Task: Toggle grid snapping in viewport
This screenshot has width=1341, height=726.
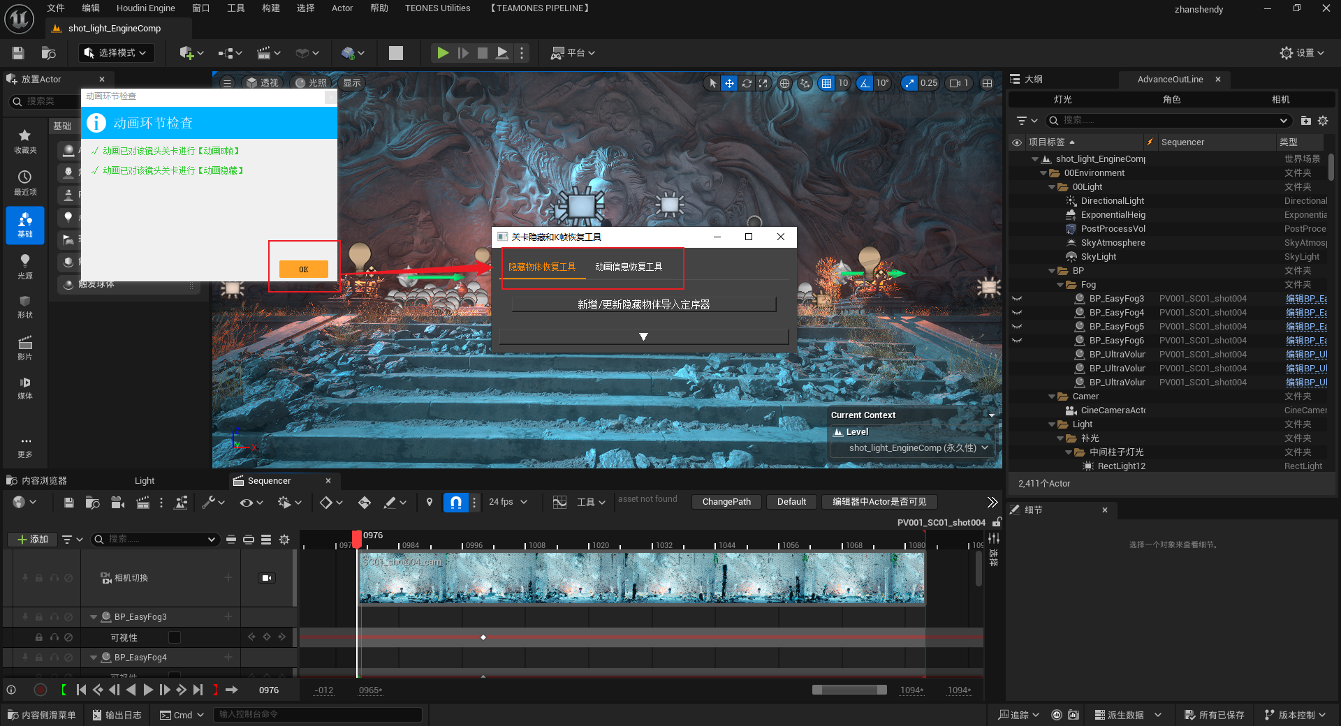Action: tap(826, 83)
